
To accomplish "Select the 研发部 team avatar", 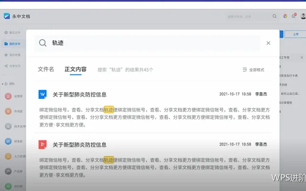I will coord(8,141).
